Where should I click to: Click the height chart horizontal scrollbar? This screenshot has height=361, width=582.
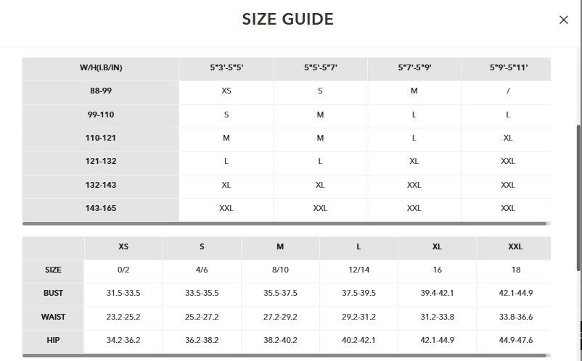[283, 224]
